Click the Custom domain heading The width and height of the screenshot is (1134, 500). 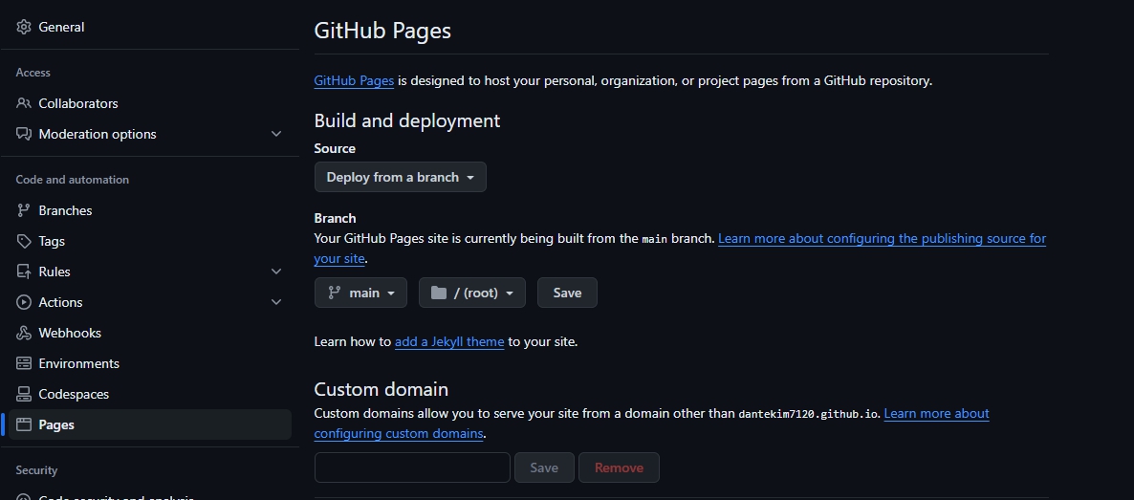coord(382,389)
